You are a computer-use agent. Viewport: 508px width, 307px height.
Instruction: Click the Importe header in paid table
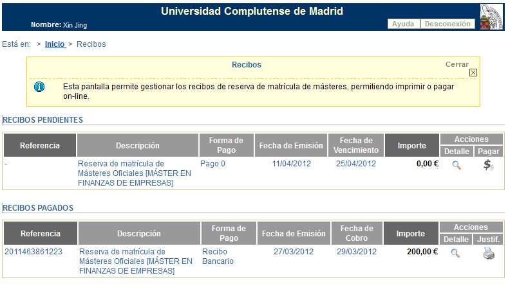(x=411, y=234)
